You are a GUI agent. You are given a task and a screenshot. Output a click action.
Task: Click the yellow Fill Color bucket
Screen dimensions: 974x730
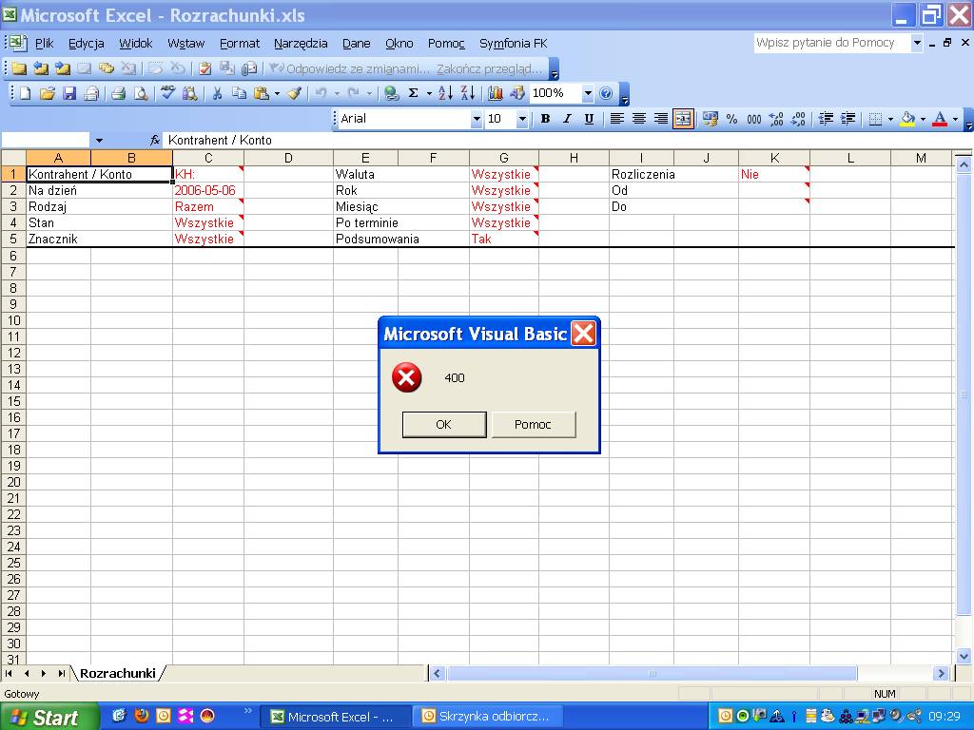pyautogui.click(x=908, y=119)
